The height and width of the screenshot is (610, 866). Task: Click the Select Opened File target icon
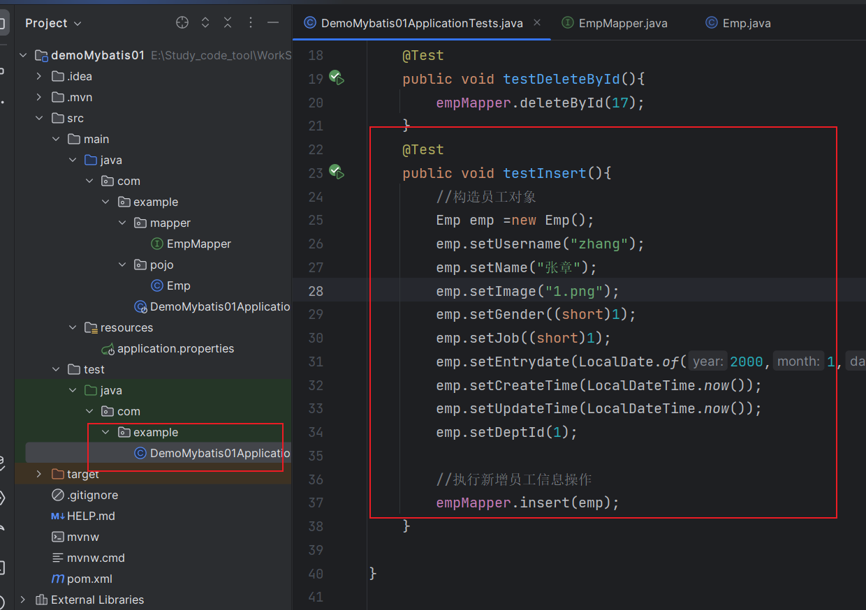click(x=182, y=23)
